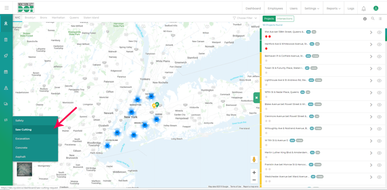Switch to the Intersections view
387x190 pixels.
285,18
